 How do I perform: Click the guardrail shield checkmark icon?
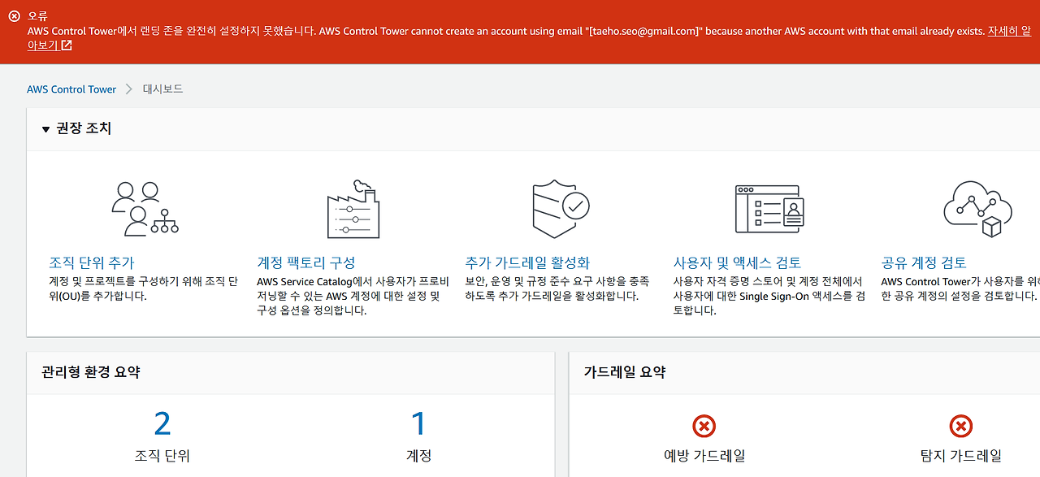(561, 209)
